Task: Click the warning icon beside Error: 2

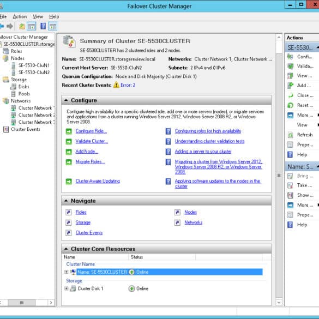Action: click(x=116, y=85)
